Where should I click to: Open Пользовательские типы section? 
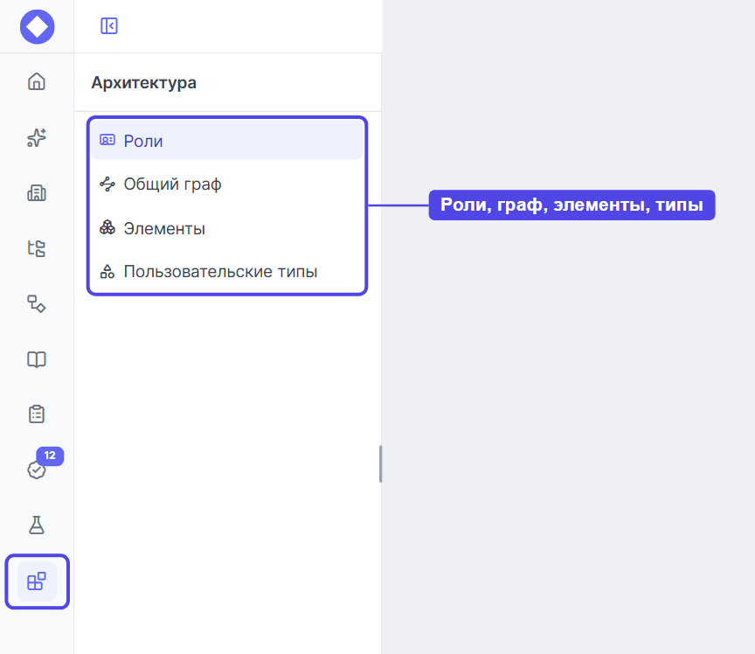click(x=227, y=271)
